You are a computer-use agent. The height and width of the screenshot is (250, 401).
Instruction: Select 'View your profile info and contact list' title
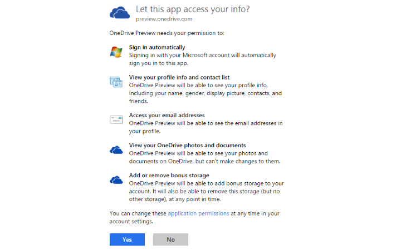pyautogui.click(x=179, y=77)
